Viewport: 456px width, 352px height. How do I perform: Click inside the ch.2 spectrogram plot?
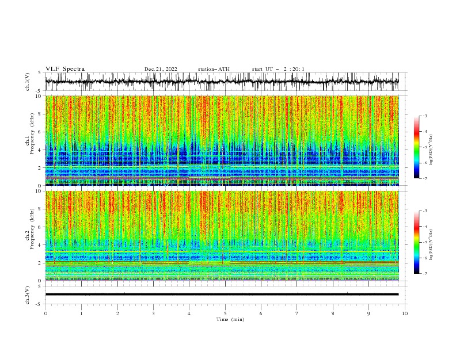point(222,236)
